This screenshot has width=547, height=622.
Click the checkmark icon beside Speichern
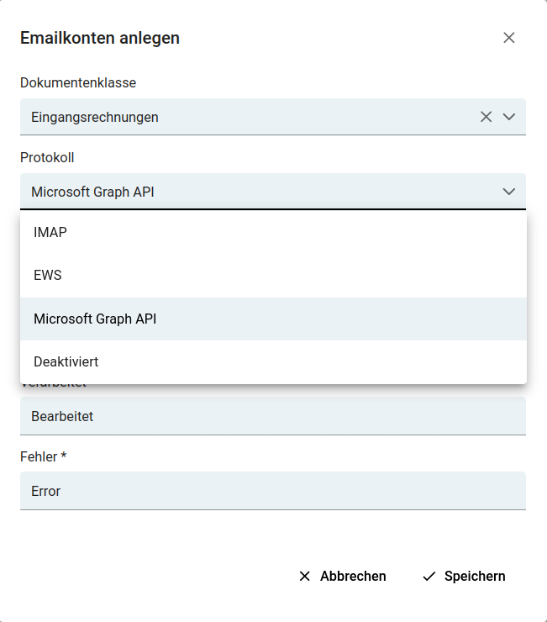pyautogui.click(x=429, y=576)
